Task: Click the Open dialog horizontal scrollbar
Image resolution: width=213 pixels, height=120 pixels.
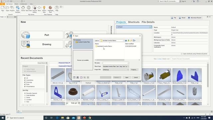Action: click(x=110, y=60)
